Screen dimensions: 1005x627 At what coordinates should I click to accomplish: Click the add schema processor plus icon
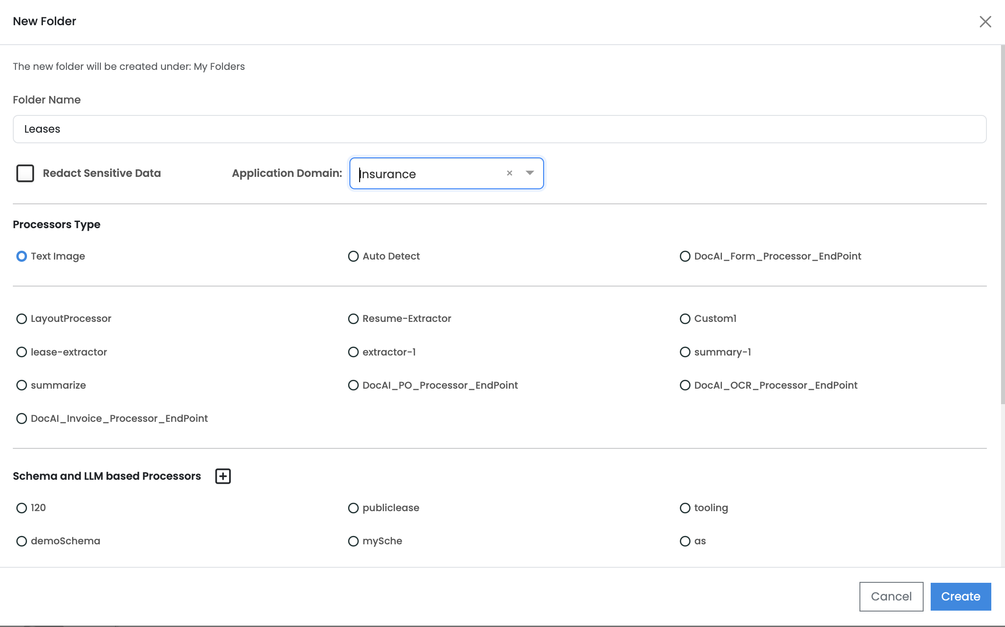(223, 476)
